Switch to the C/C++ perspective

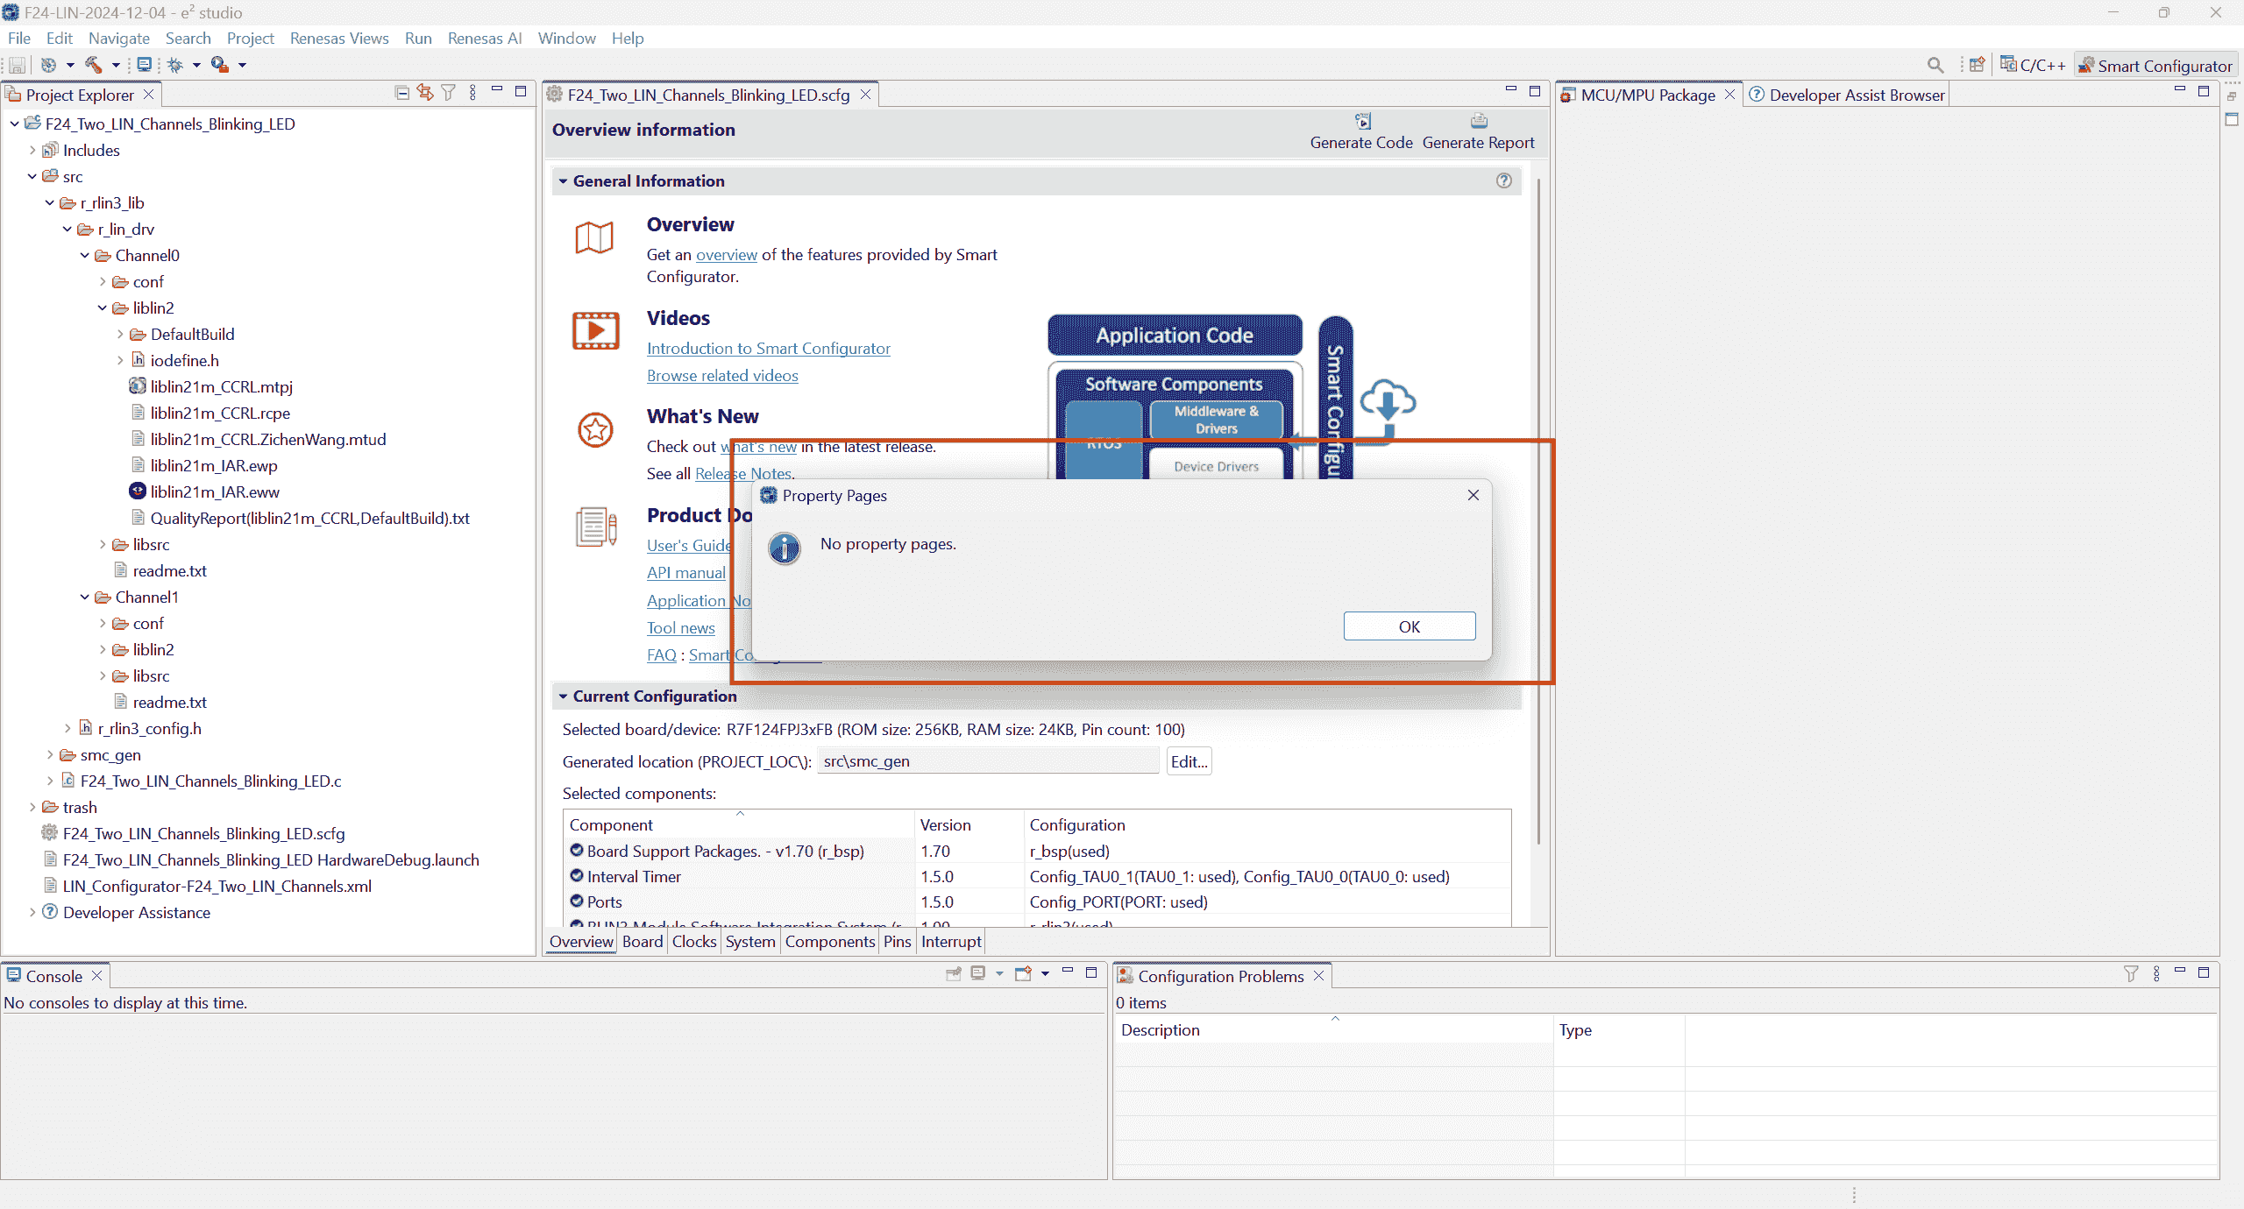[x=2034, y=66]
